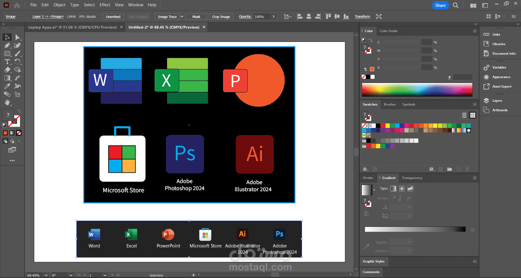
Task: Select the Pen tool
Action: click(7, 45)
